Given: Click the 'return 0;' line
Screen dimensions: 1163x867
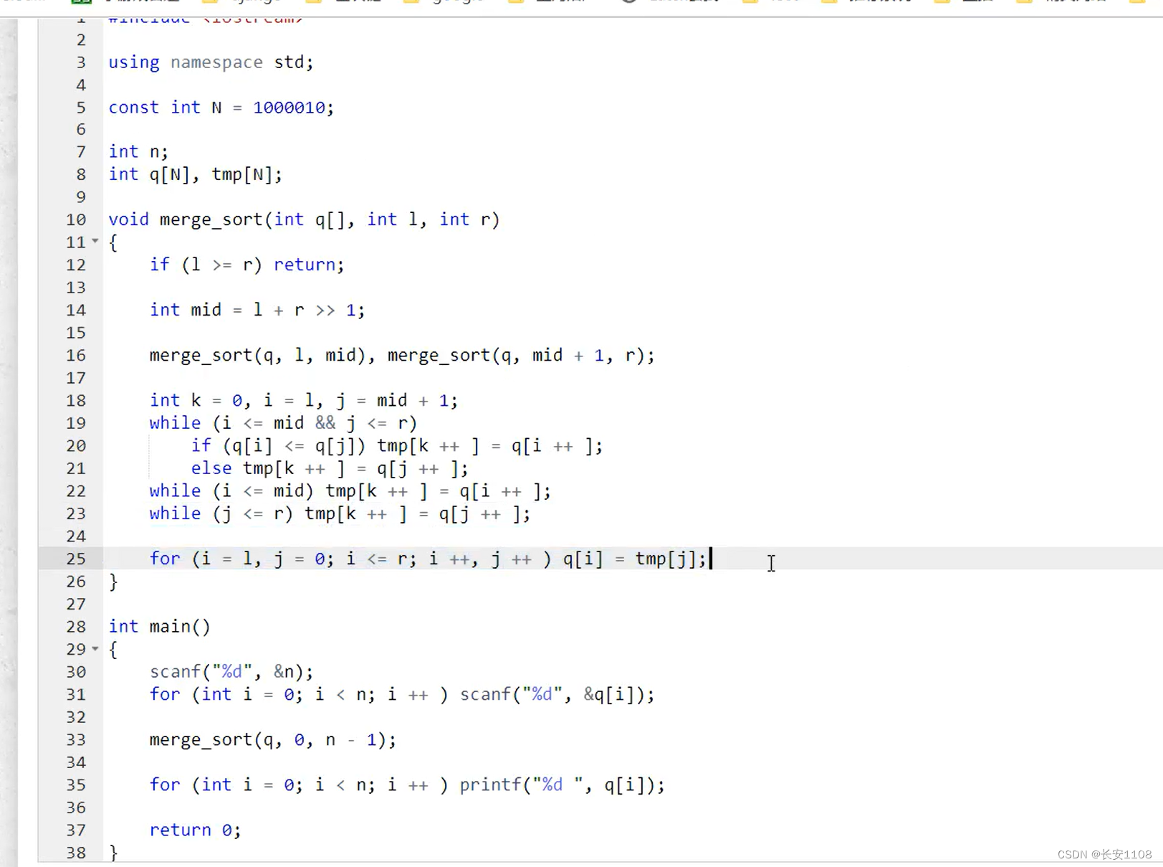Looking at the screenshot, I should 195,830.
